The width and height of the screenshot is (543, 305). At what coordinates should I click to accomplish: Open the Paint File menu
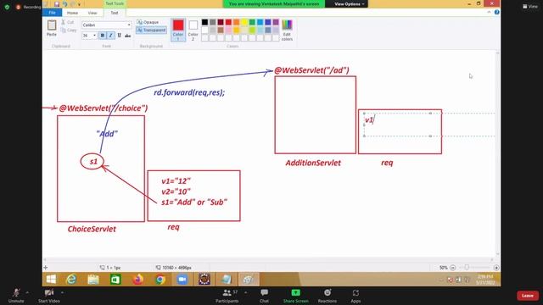point(52,13)
